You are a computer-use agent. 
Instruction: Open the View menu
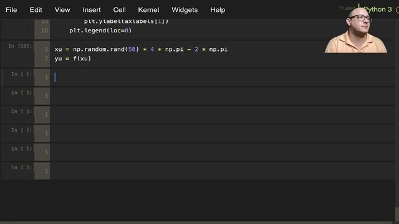click(62, 10)
